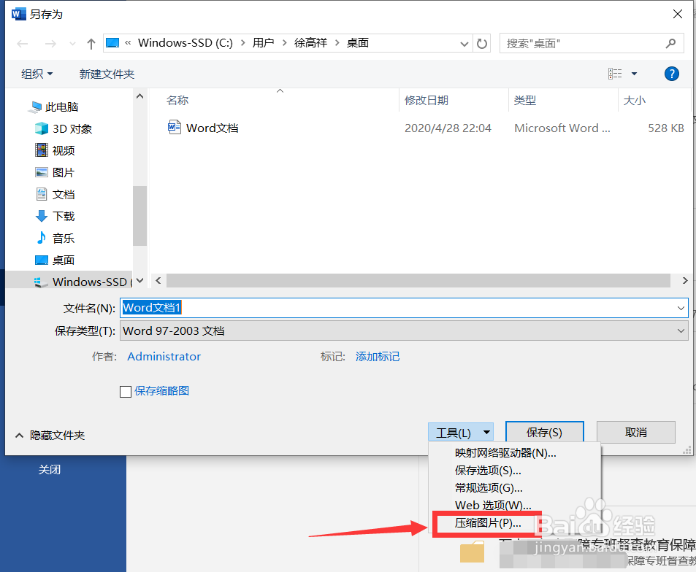Image resolution: width=696 pixels, height=572 pixels.
Task: Expand the address bar path history
Action: (464, 44)
